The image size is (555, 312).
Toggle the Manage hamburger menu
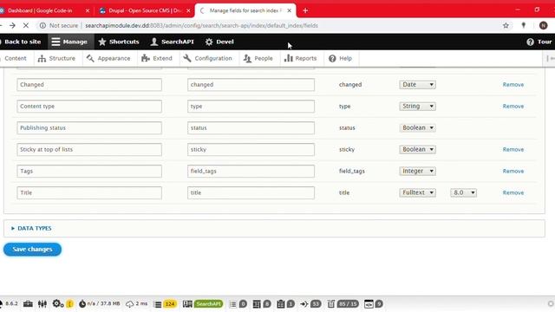click(69, 42)
